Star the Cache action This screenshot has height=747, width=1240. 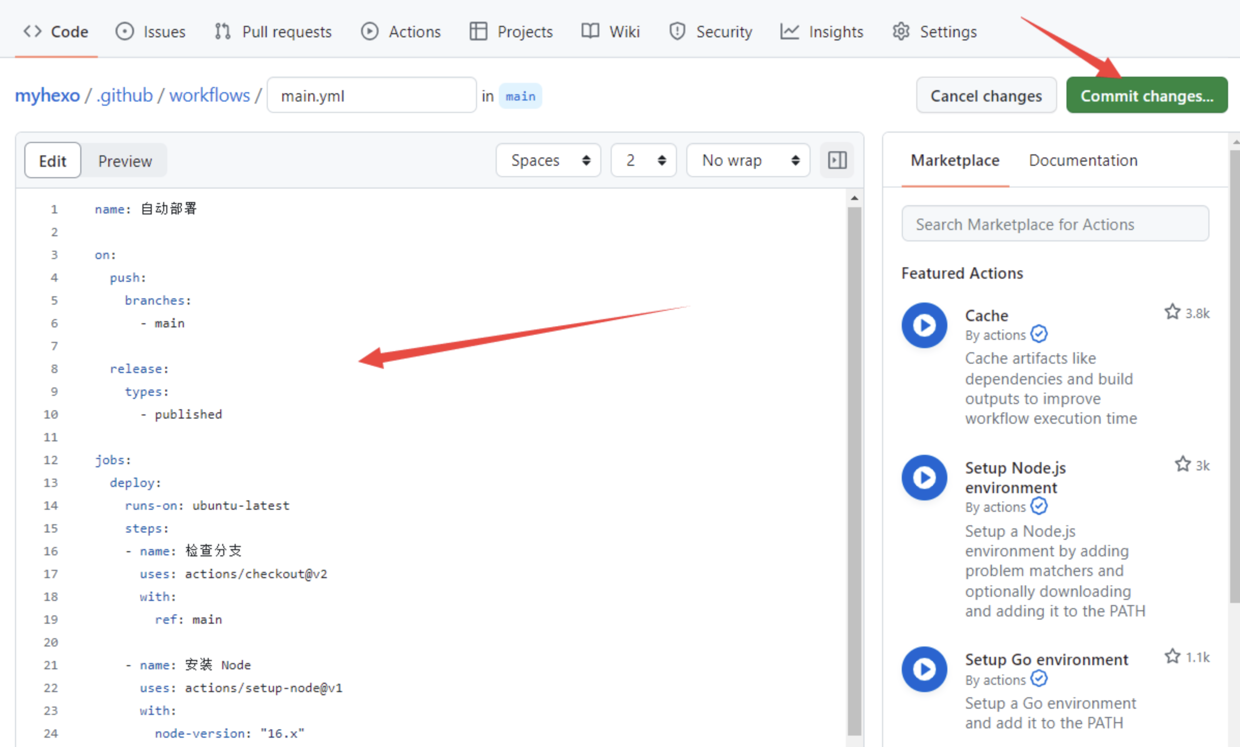(1172, 312)
